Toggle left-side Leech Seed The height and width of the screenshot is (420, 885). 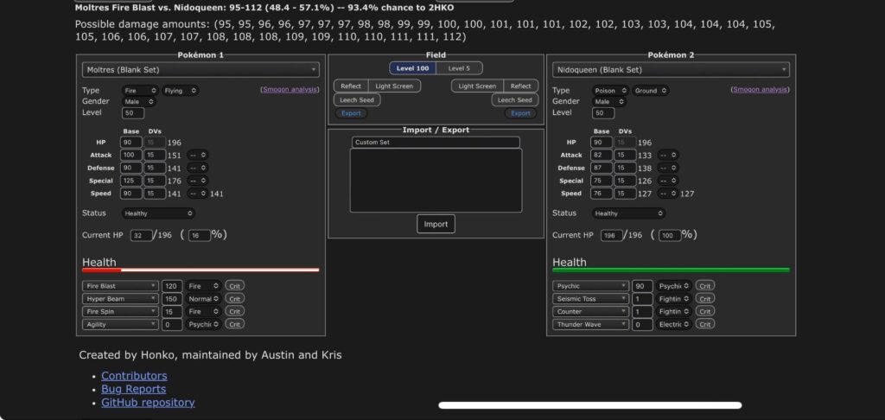point(357,100)
